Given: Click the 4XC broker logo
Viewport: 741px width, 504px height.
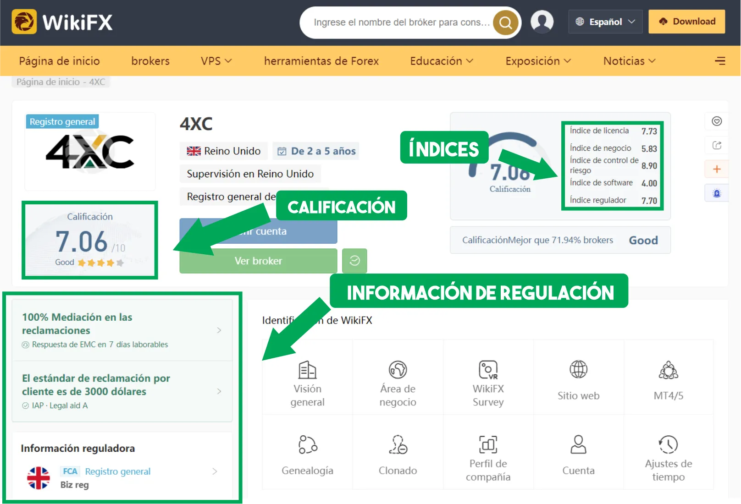Looking at the screenshot, I should [90, 153].
